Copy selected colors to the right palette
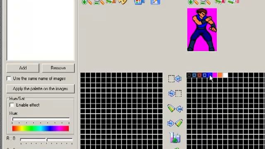265x149 pixels. (x=175, y=94)
